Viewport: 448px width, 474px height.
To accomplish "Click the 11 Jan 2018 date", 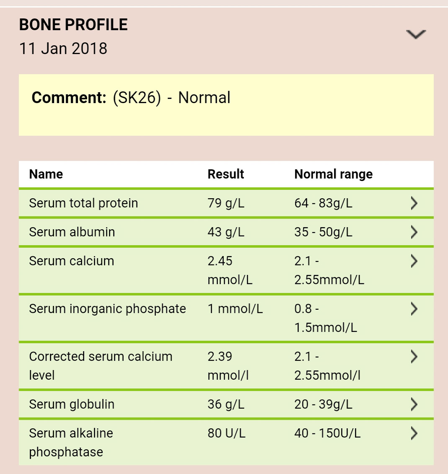I will point(63,49).
